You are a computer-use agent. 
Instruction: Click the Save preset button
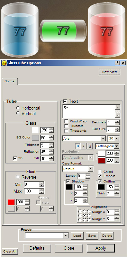click(92, 236)
